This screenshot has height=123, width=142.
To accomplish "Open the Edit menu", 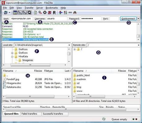I will coord(12,8).
